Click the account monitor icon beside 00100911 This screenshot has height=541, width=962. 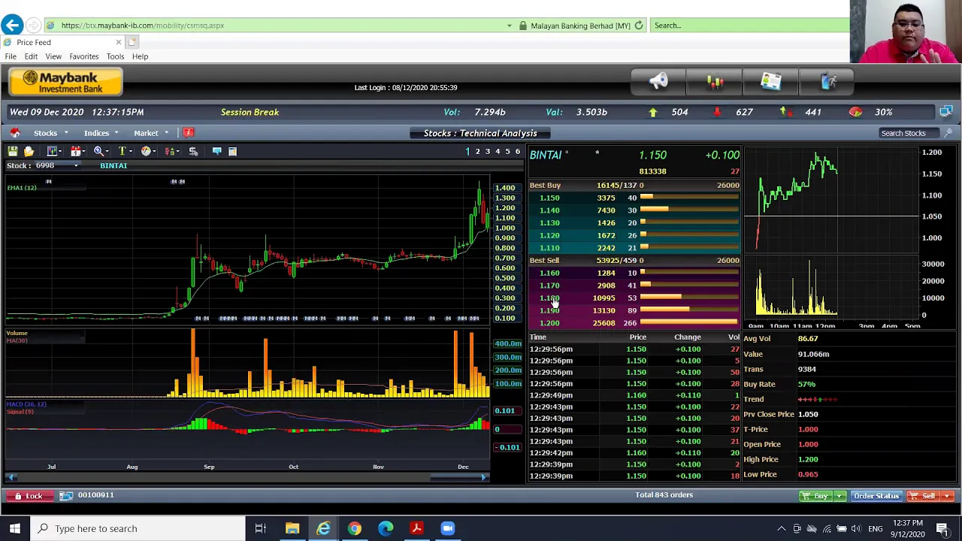[66, 495]
